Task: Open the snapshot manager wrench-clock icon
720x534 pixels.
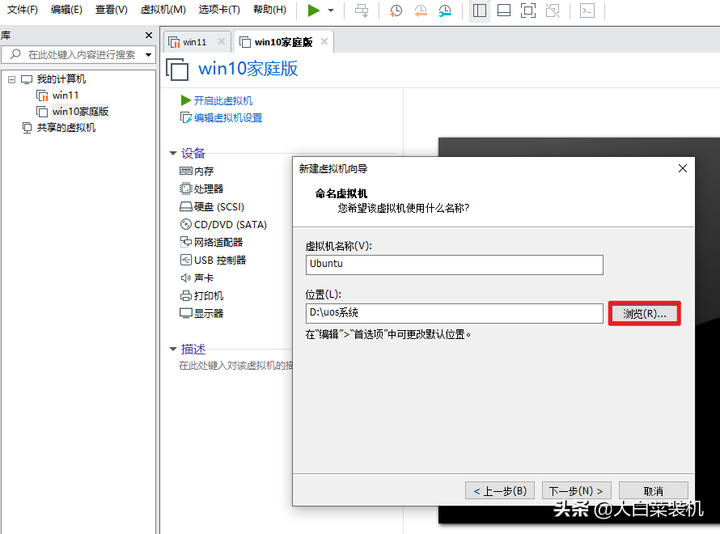Action: click(445, 11)
